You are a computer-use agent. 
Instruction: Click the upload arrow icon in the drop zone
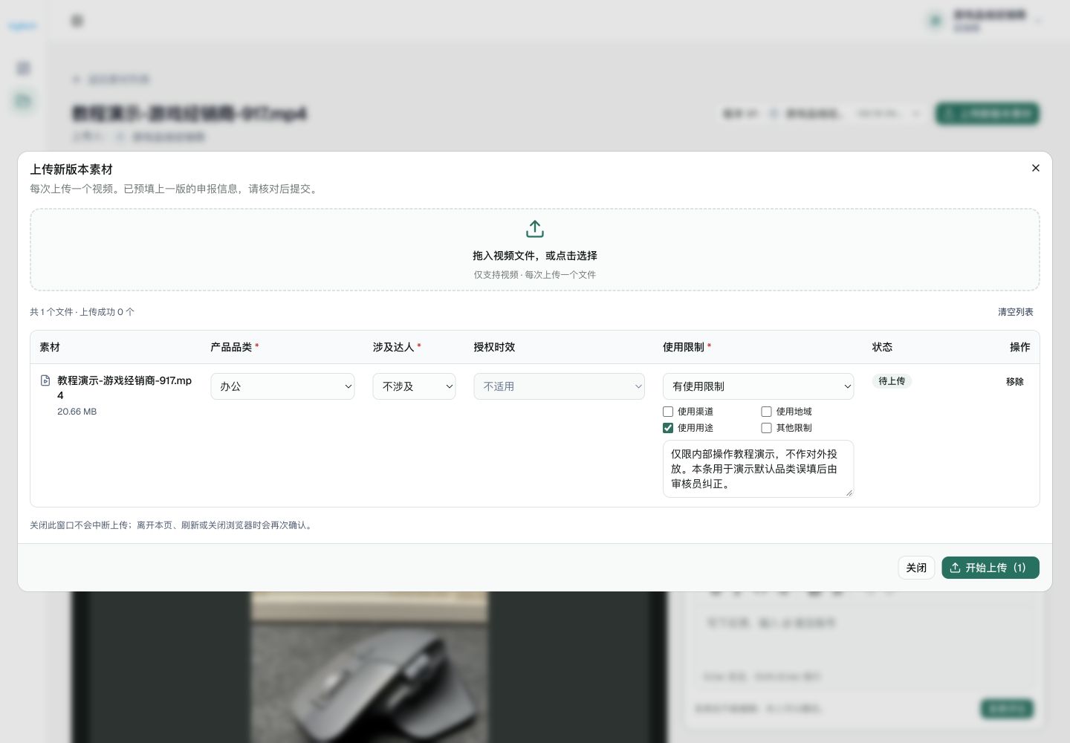click(x=535, y=229)
